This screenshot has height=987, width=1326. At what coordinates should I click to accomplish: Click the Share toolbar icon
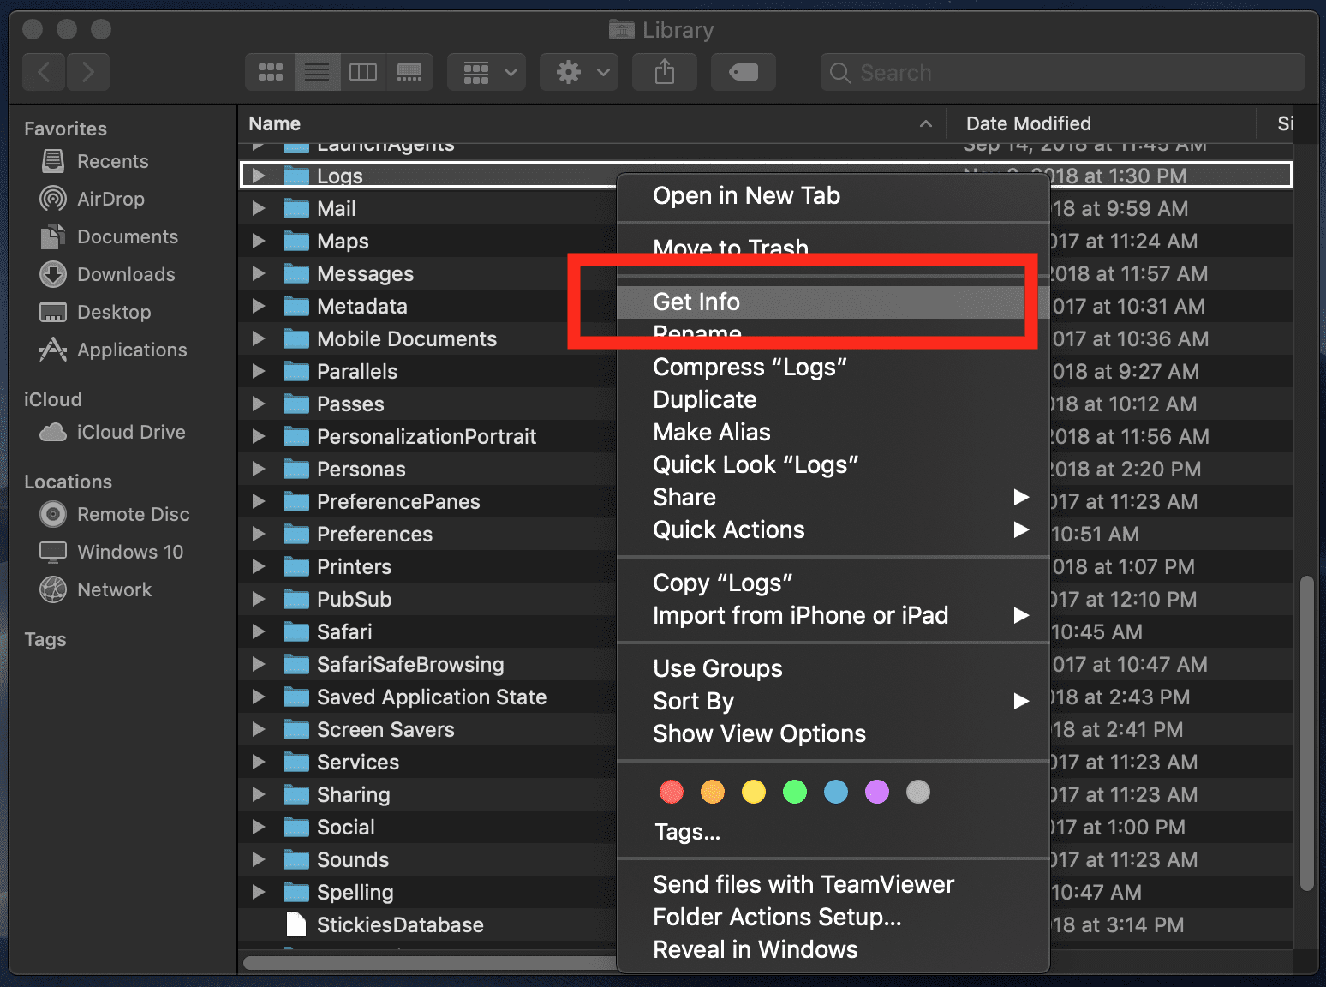[x=664, y=72]
